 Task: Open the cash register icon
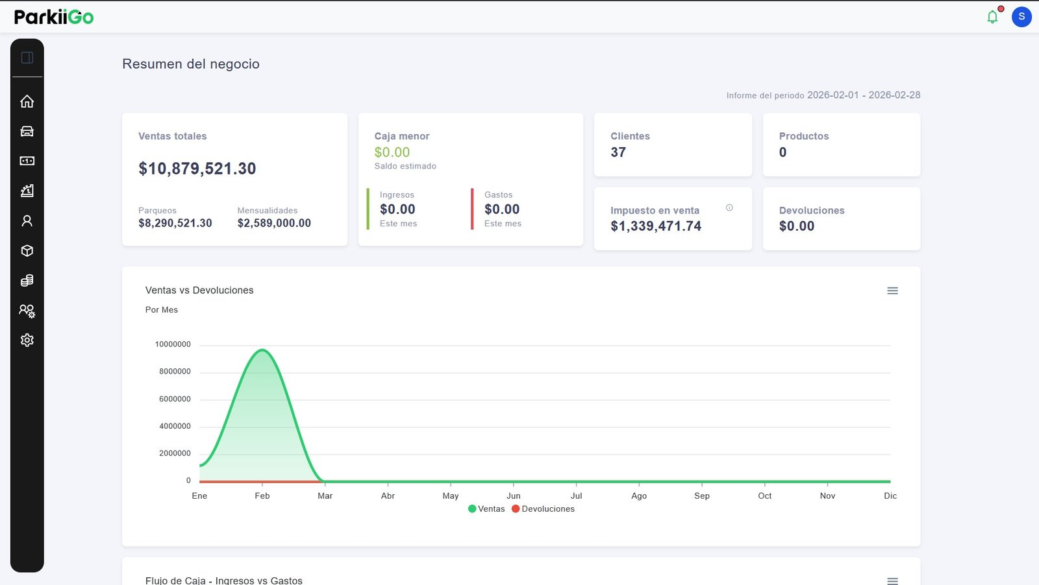[27, 191]
